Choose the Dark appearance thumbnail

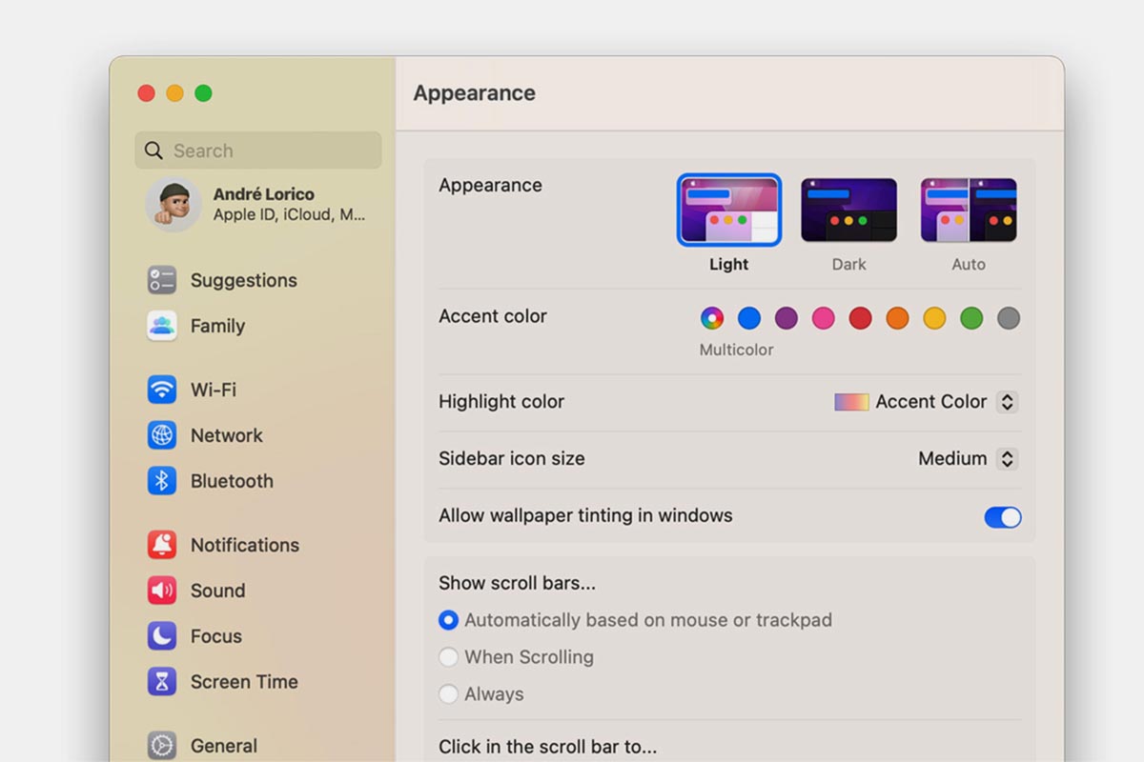pos(848,211)
